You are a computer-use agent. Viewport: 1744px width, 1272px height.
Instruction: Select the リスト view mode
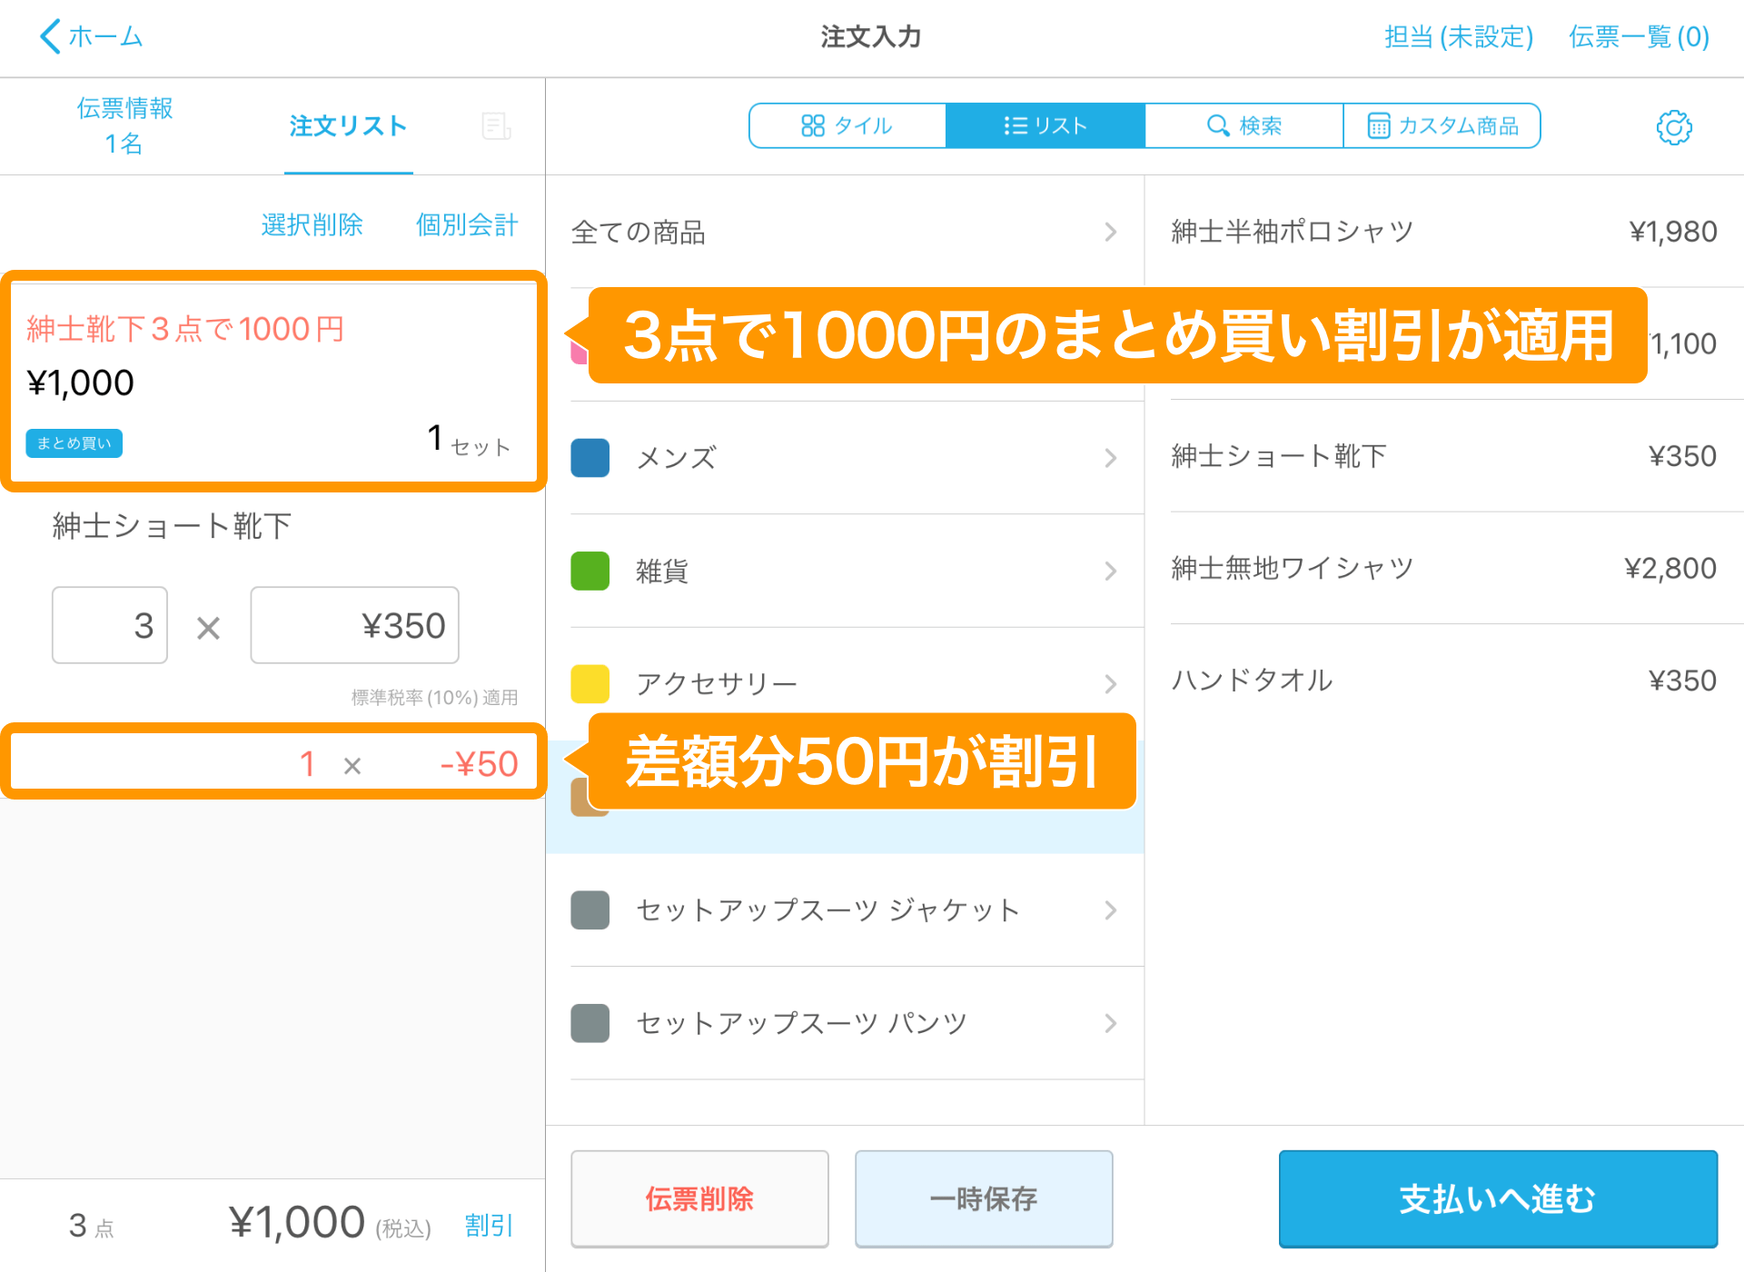point(1045,125)
